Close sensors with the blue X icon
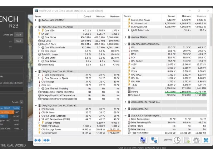213x149 pixels. point(206,140)
